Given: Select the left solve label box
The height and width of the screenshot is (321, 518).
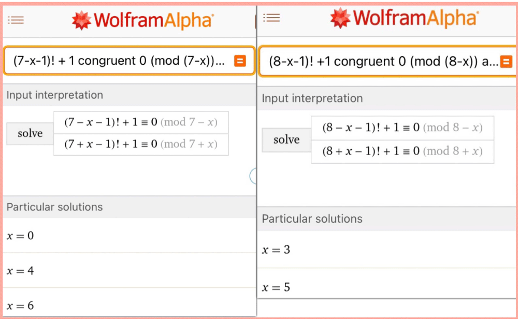Looking at the screenshot, I should (30, 134).
